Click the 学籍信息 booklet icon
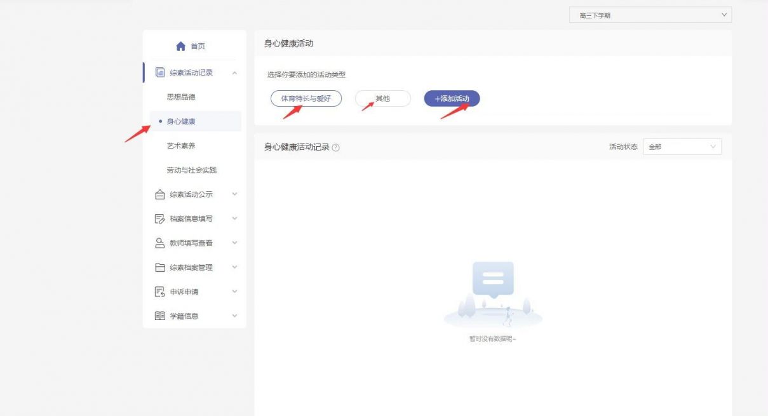 159,316
